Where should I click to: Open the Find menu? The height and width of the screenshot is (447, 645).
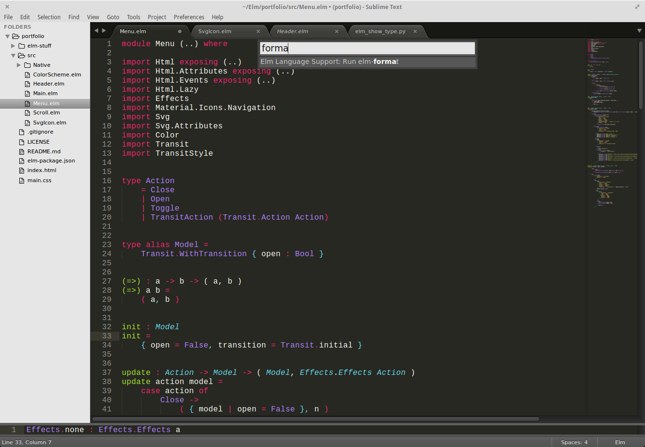74,17
